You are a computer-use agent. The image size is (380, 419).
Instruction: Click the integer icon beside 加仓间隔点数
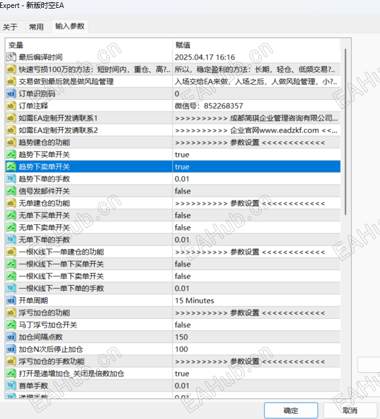point(11,337)
